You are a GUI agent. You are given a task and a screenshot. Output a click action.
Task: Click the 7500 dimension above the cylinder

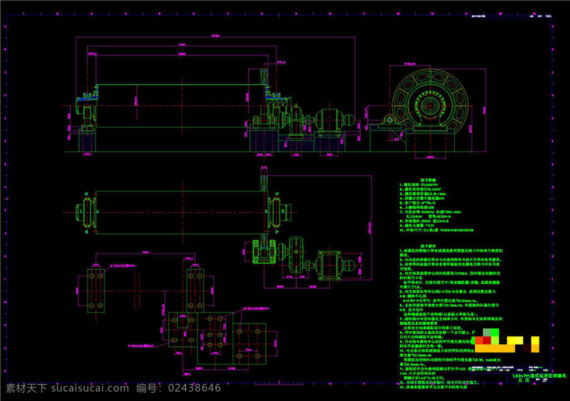point(182,54)
